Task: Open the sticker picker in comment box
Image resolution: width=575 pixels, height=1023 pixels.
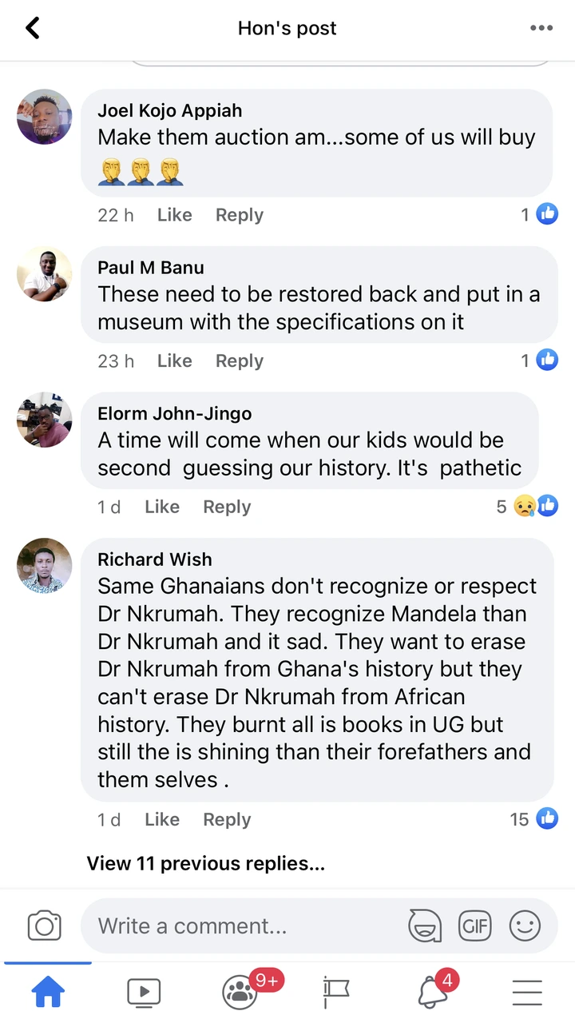Action: click(x=425, y=925)
